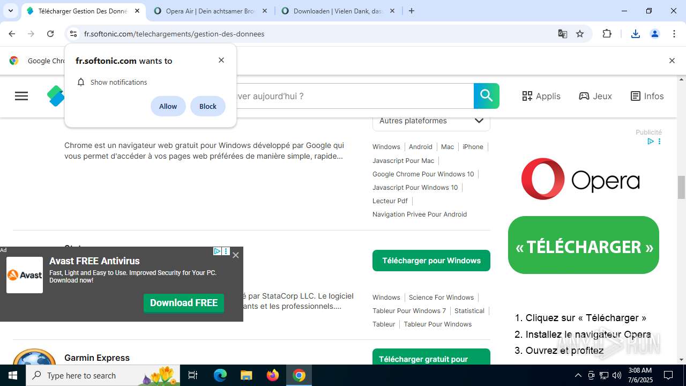This screenshot has width=686, height=386.
Task: Click the Avast ad AdChoices icon
Action: [217, 251]
